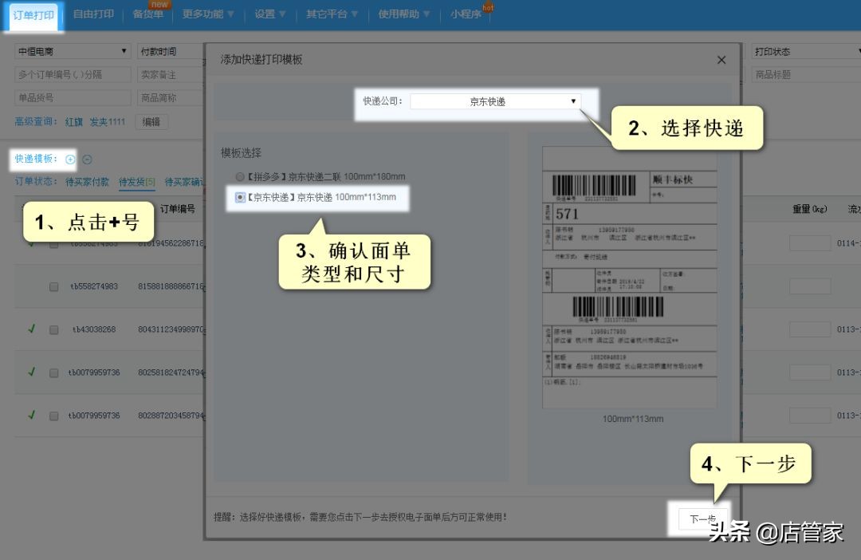Check the checkbox for order tb0079959736
This screenshot has height=560, width=861.
point(53,371)
